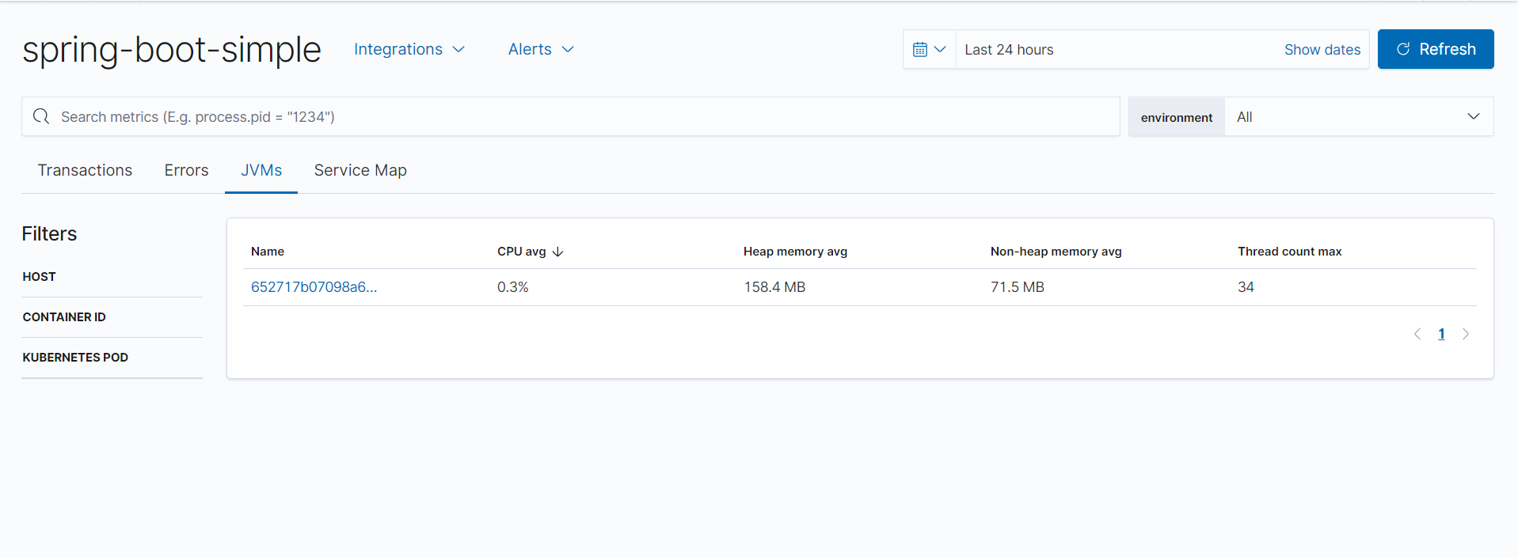Viewport: 1518px width, 557px height.
Task: Sort by Heap memory avg column
Action: (x=795, y=252)
